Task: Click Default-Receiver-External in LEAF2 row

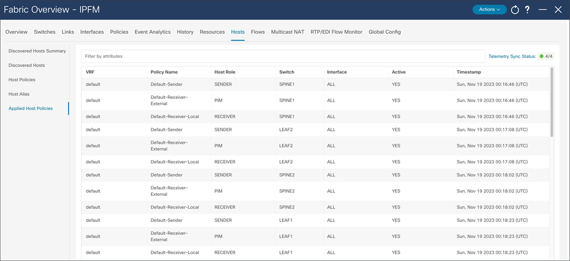Action: pos(169,145)
